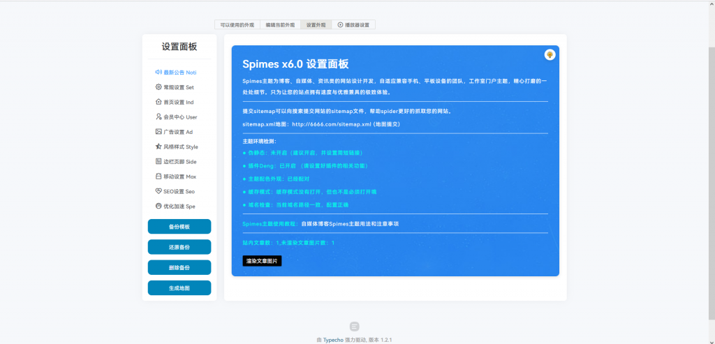Click the vertical page scrollbar on the right
Viewport: 715px width, 344px height.
(712, 182)
